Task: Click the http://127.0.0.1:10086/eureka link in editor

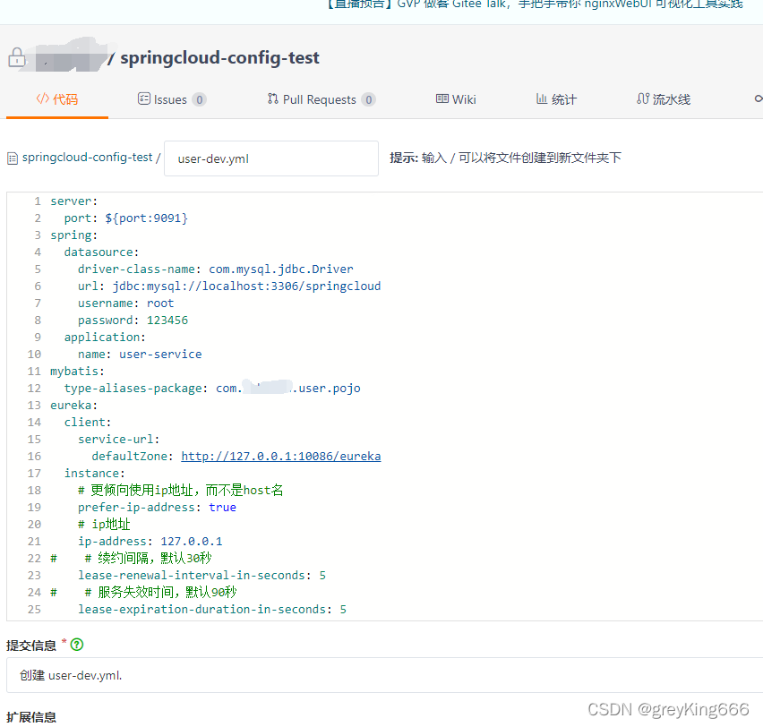Action: [281, 456]
